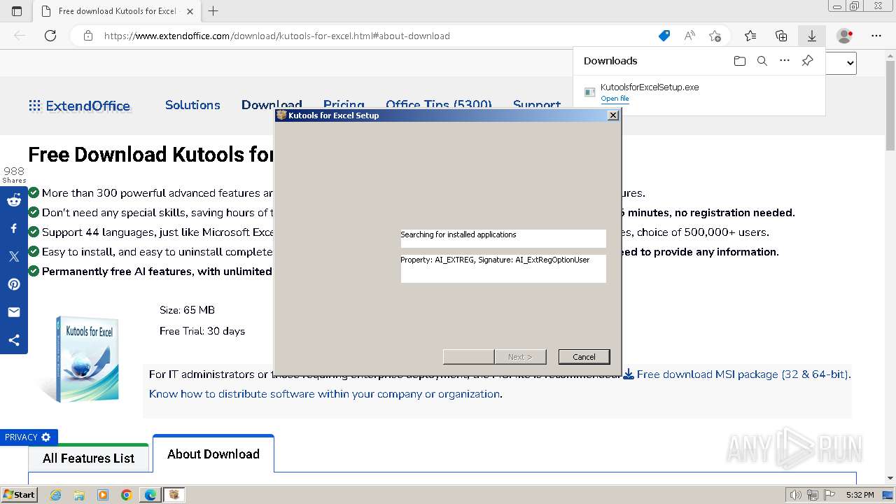Refresh the browser page

click(x=50, y=36)
